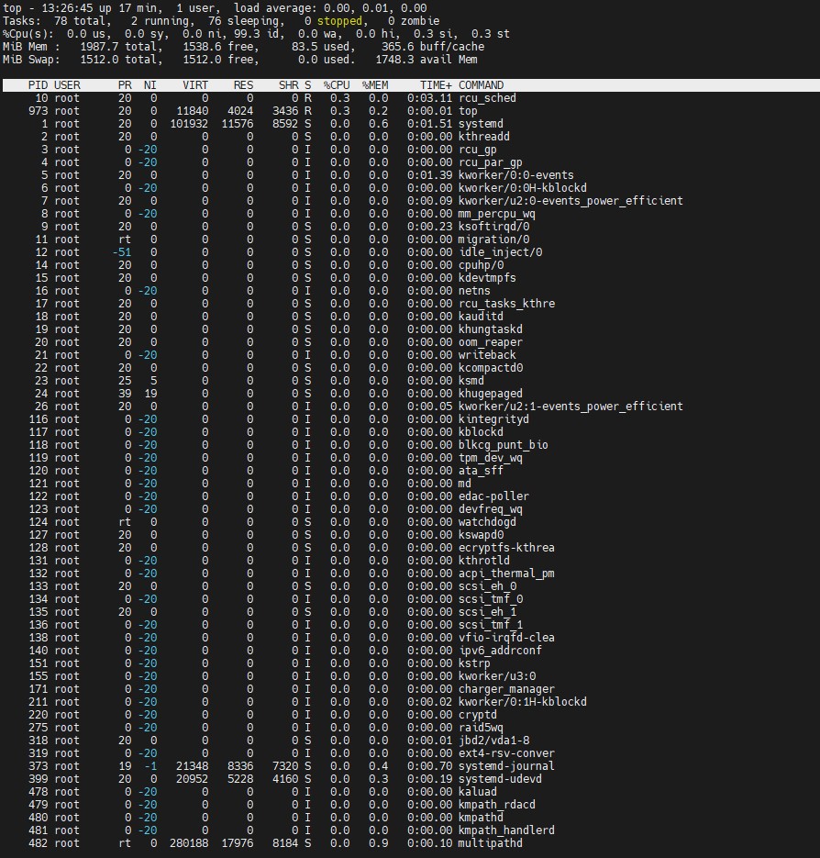Click the MiB Swap summary line
Viewport: 820px width, 858px height.
(240, 59)
